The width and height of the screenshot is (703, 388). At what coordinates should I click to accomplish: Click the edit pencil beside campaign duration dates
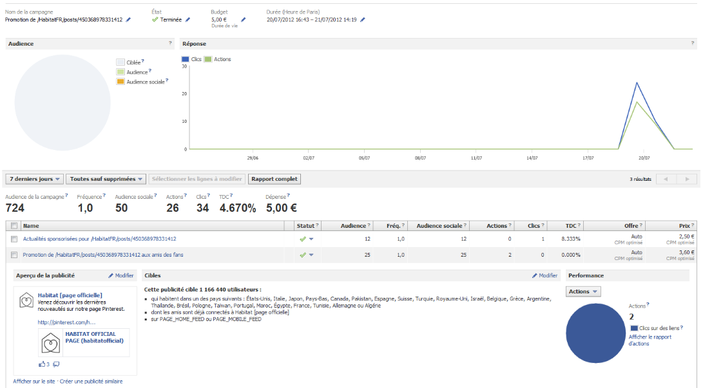363,20
